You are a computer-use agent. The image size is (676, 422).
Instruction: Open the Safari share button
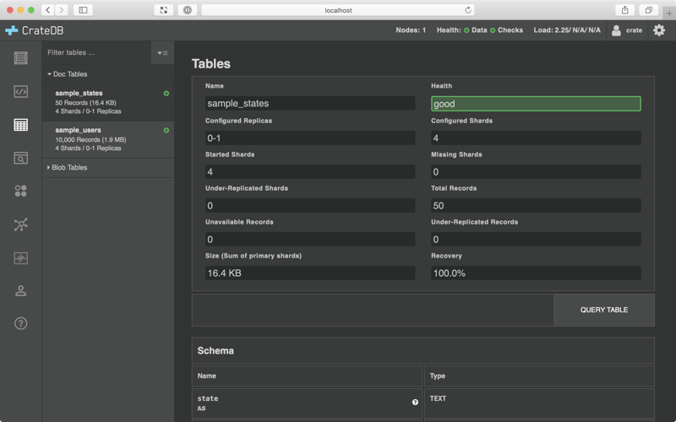(x=624, y=10)
